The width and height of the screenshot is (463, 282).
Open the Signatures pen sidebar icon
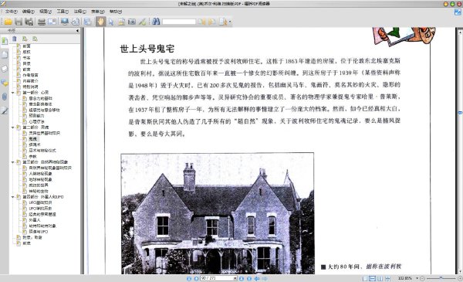pyautogui.click(x=5, y=110)
